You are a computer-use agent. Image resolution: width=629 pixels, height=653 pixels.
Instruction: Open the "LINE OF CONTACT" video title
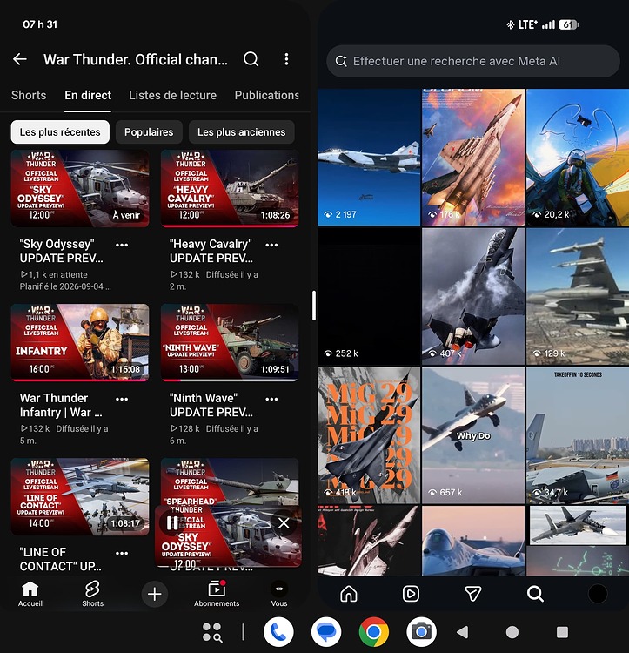(60, 559)
